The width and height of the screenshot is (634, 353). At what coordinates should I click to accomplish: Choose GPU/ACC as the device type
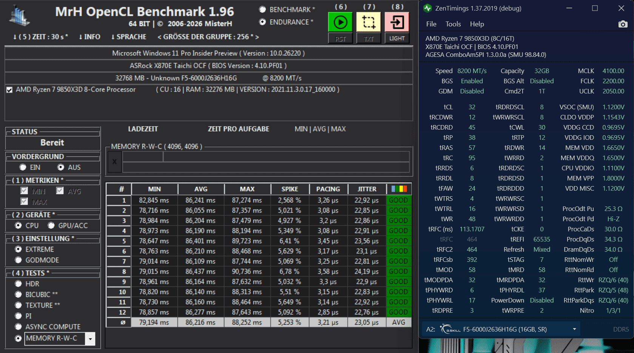pyautogui.click(x=51, y=225)
